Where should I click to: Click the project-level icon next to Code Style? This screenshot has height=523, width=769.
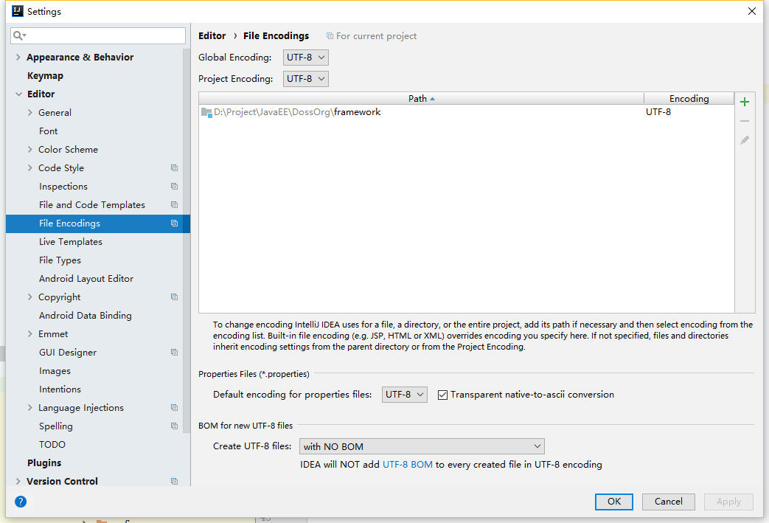click(x=174, y=167)
